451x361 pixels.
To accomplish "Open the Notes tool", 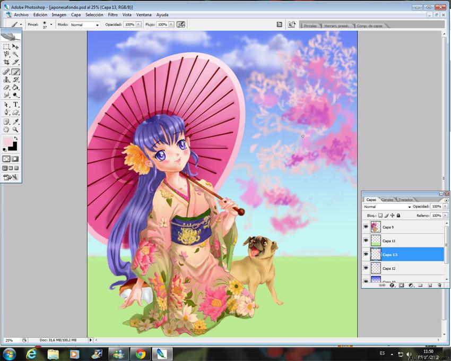I will click(x=6, y=122).
